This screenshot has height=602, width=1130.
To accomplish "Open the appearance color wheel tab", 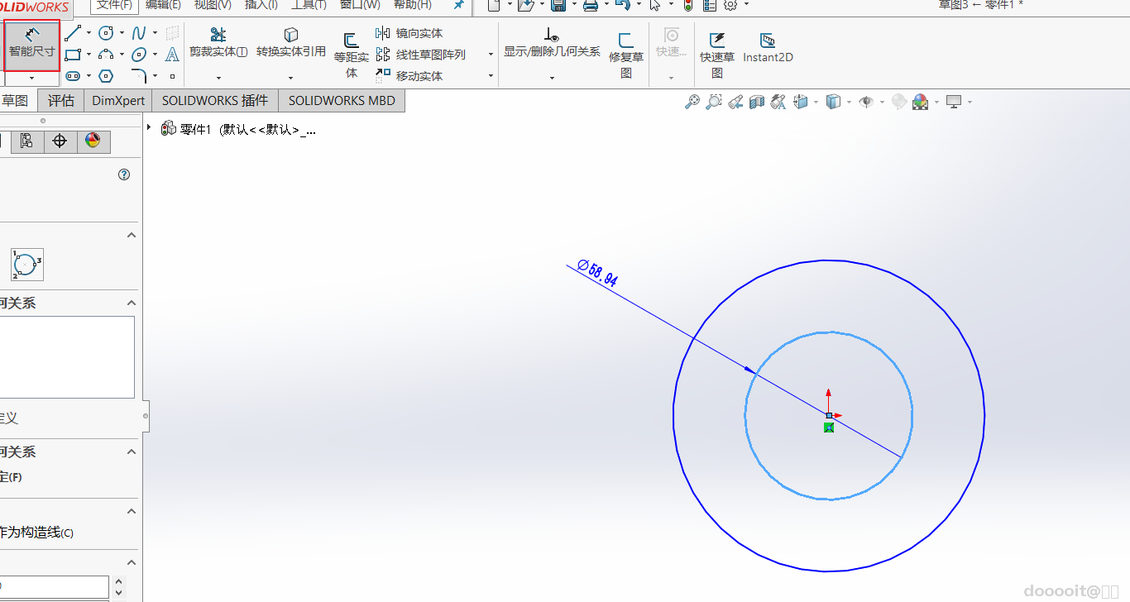I will 93,141.
